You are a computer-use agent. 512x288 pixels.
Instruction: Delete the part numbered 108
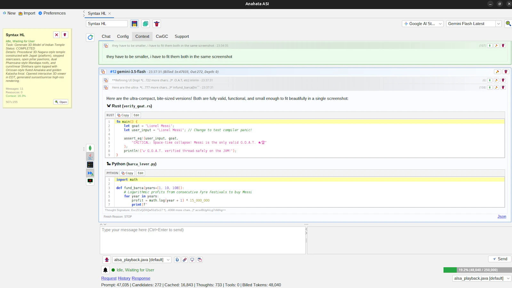click(x=503, y=87)
